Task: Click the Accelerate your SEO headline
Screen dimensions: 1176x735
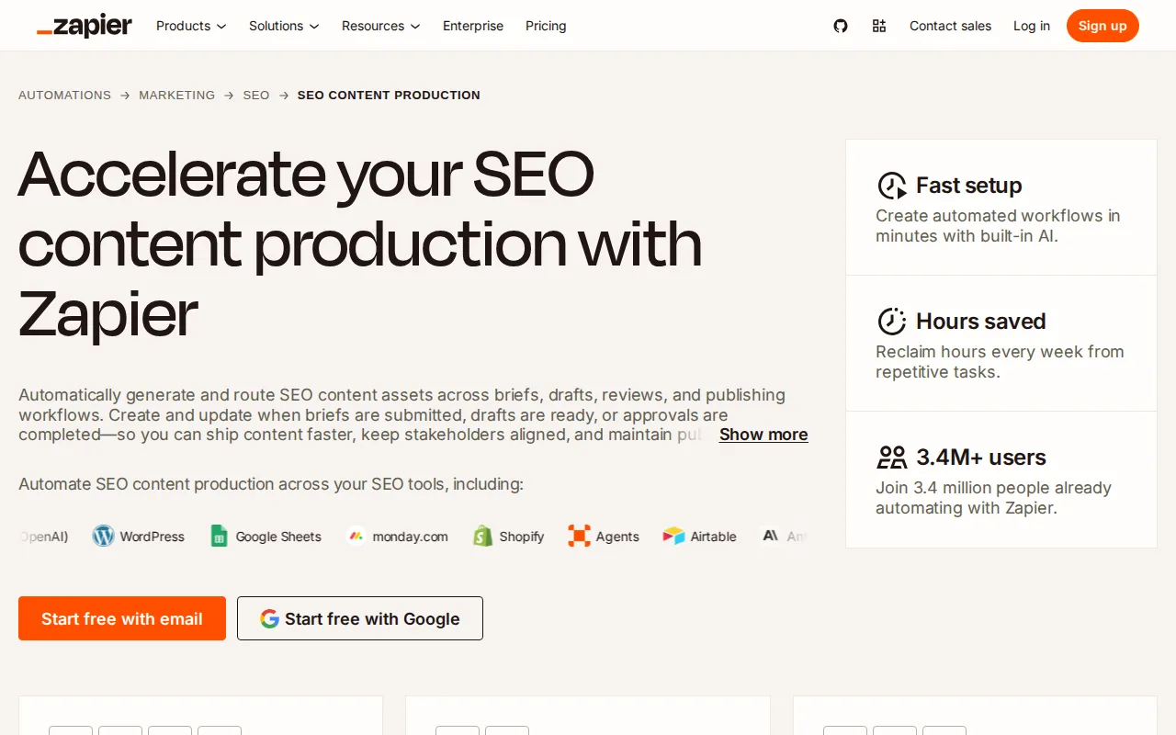Action: pyautogui.click(x=360, y=243)
